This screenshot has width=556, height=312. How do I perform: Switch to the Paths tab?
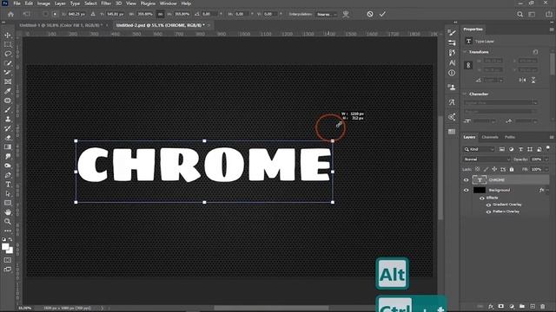pyautogui.click(x=510, y=137)
